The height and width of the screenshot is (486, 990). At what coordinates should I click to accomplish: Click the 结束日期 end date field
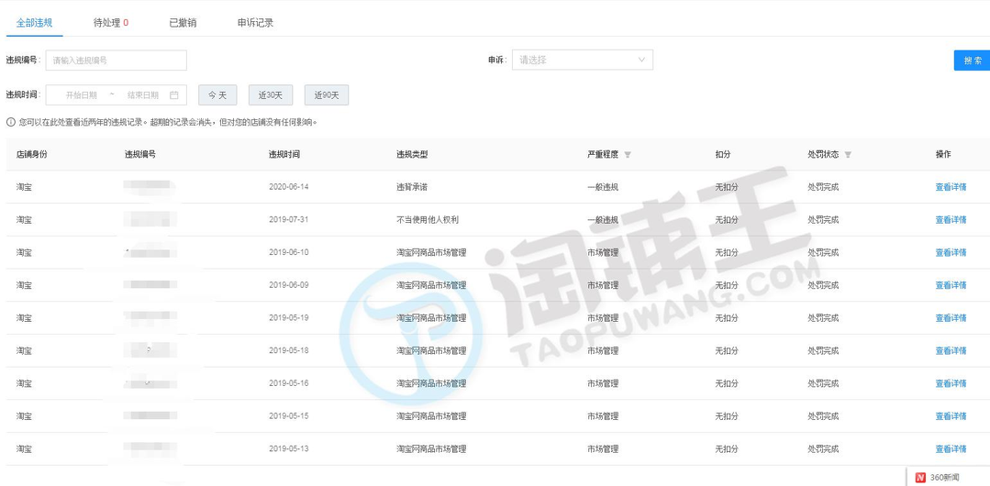[143, 95]
